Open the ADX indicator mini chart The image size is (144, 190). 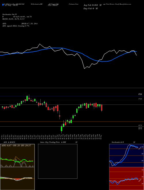pyautogui.click(x=17, y=155)
